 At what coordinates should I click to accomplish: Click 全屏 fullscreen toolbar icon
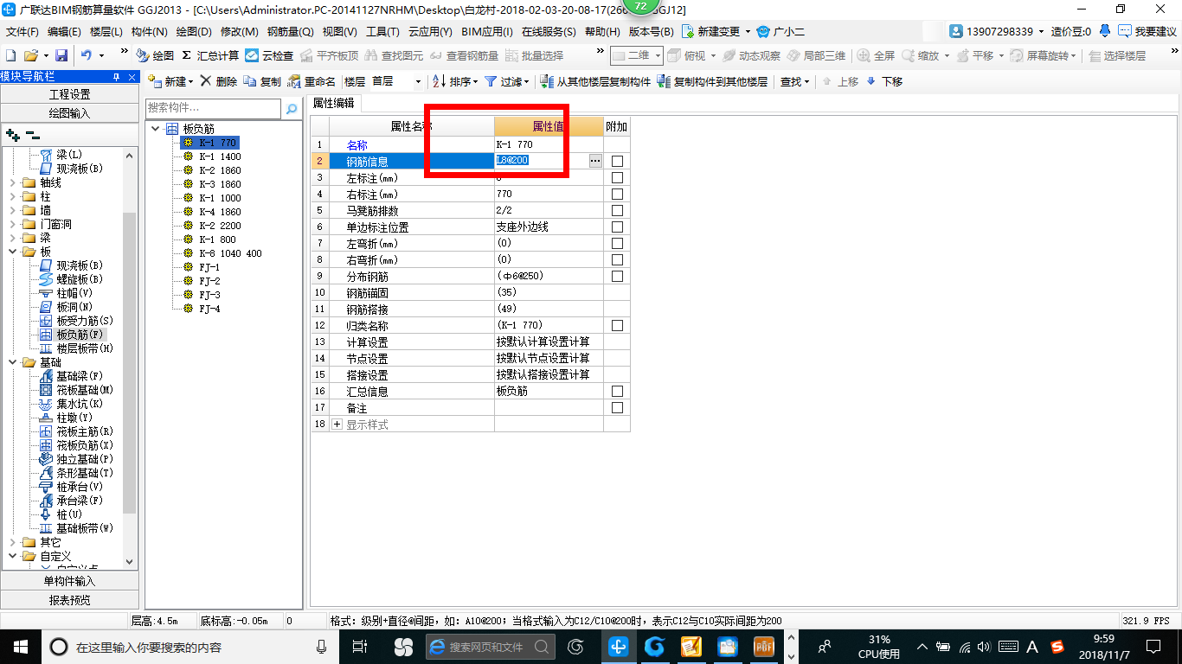click(876, 55)
